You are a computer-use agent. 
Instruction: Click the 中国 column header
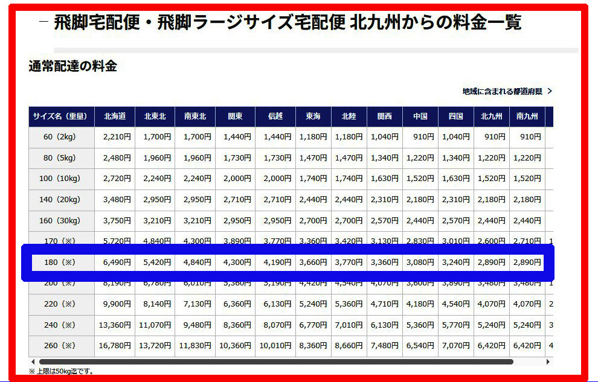[x=420, y=116]
